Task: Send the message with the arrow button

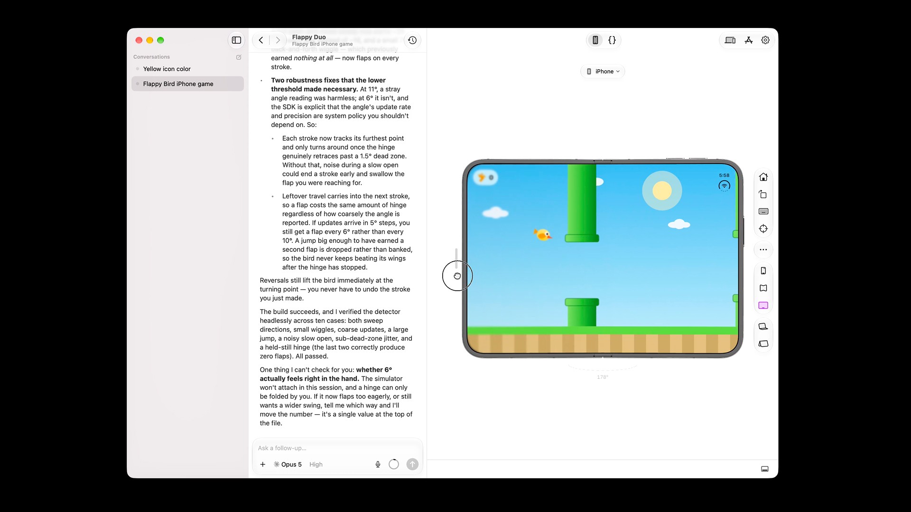Action: [x=413, y=465]
